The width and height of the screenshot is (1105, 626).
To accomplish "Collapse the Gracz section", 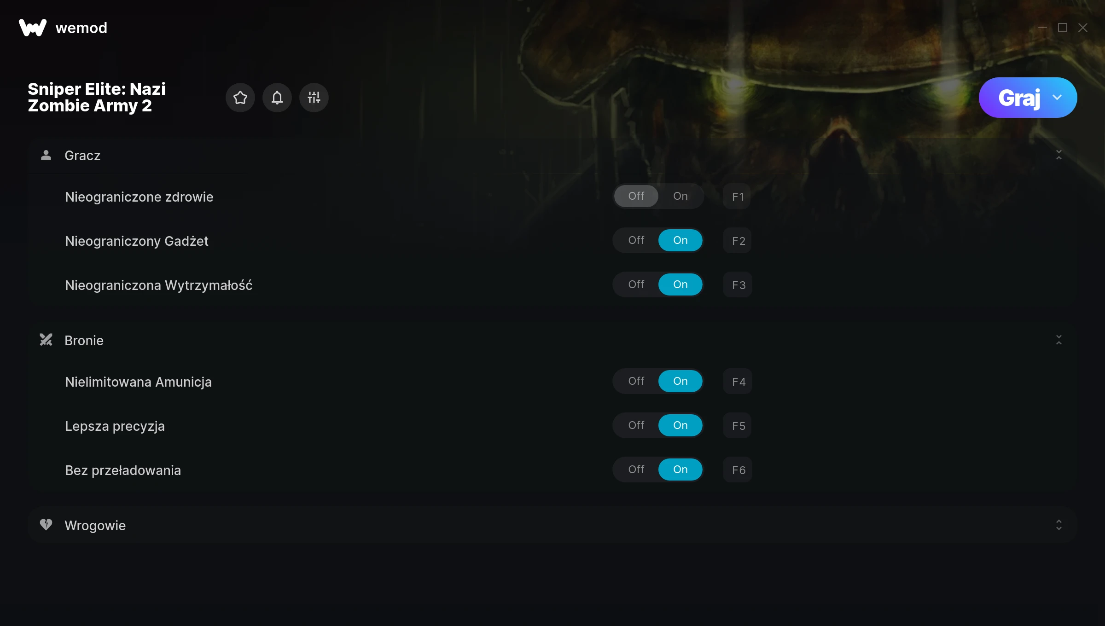I will tap(1059, 155).
